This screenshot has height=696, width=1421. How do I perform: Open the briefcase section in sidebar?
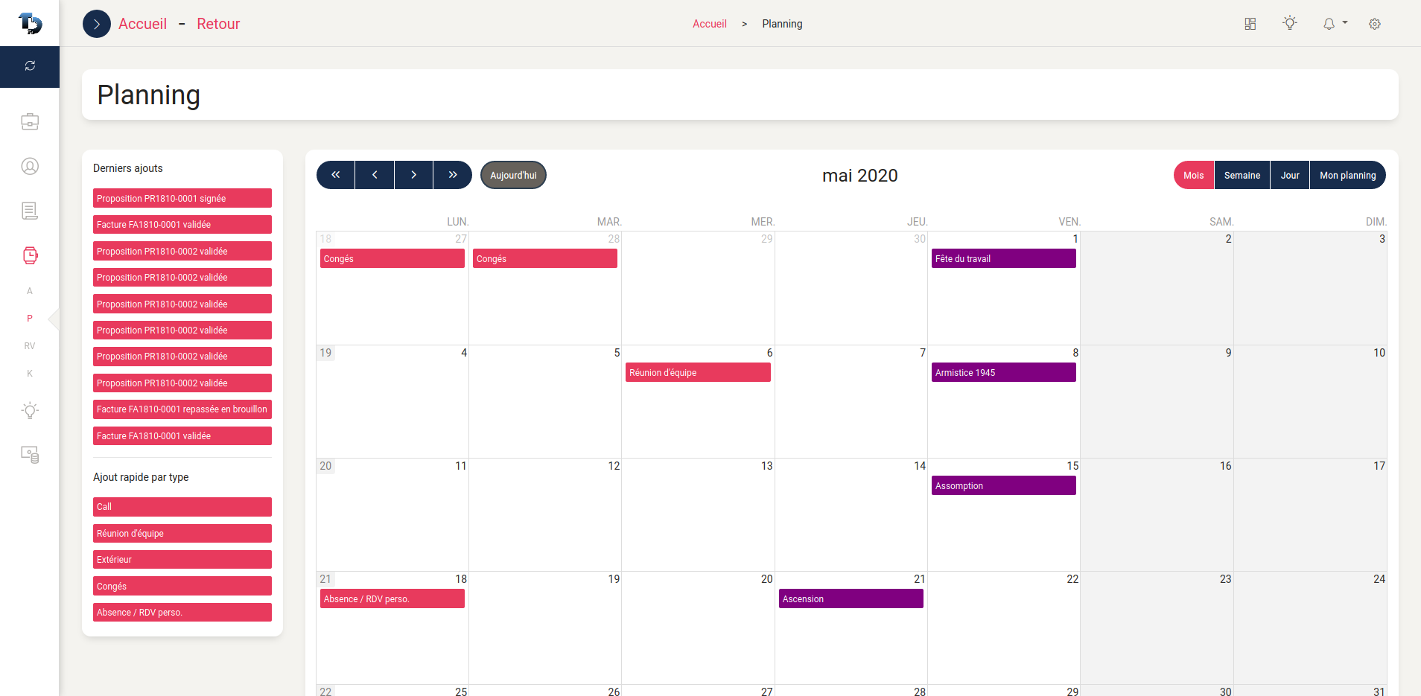click(30, 121)
